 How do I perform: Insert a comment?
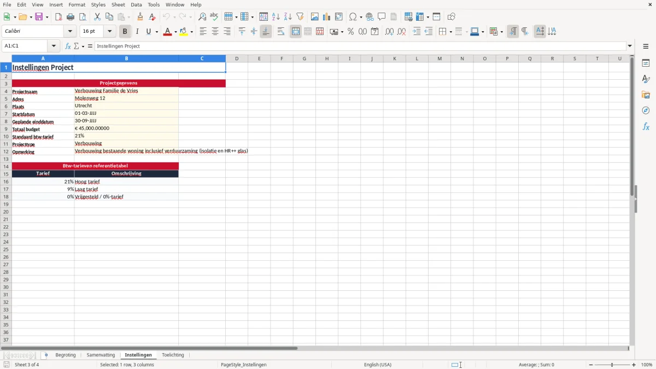(382, 17)
